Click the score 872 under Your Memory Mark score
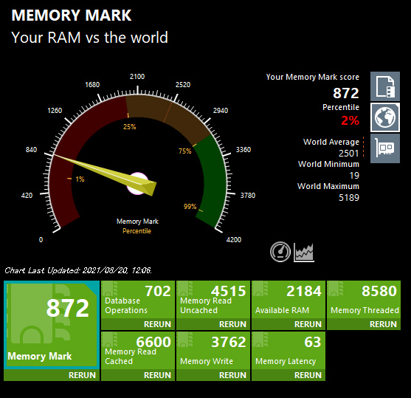The height and width of the screenshot is (398, 411). [x=346, y=93]
